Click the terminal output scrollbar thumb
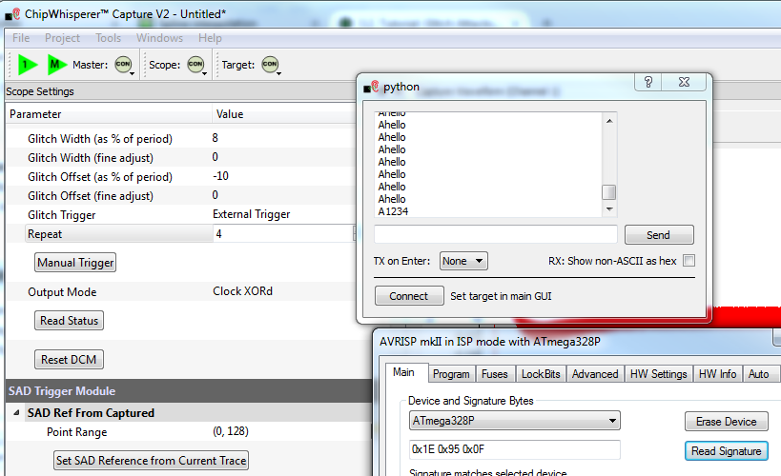 point(608,191)
